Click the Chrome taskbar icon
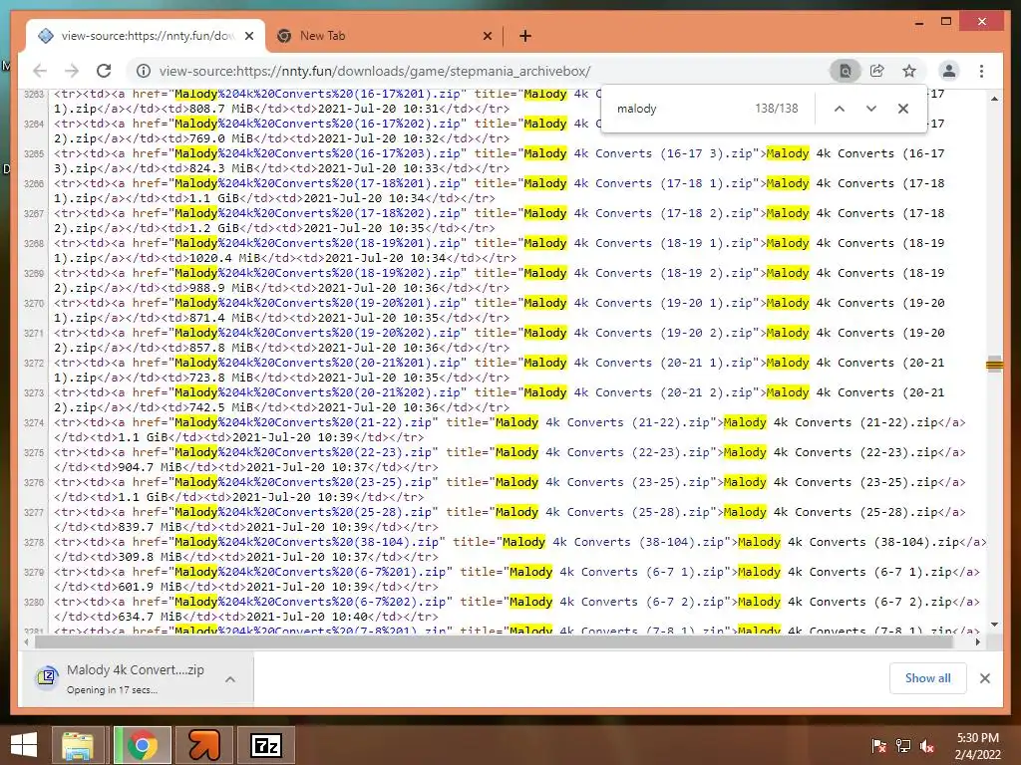Viewport: 1021px width, 765px height. click(143, 745)
